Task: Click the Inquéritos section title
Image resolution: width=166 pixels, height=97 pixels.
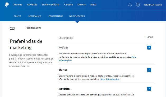Action: (x=64, y=89)
